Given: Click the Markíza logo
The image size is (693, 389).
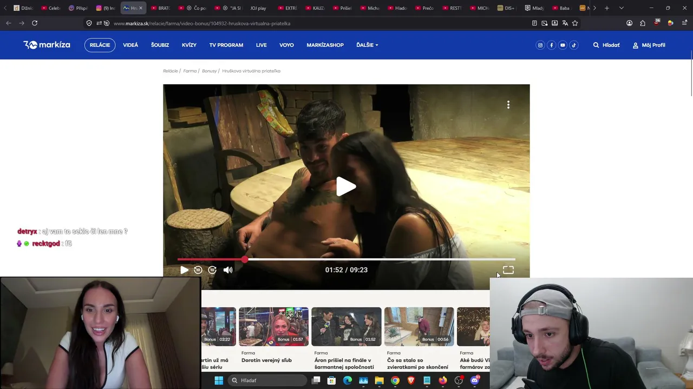Looking at the screenshot, I should click(47, 45).
